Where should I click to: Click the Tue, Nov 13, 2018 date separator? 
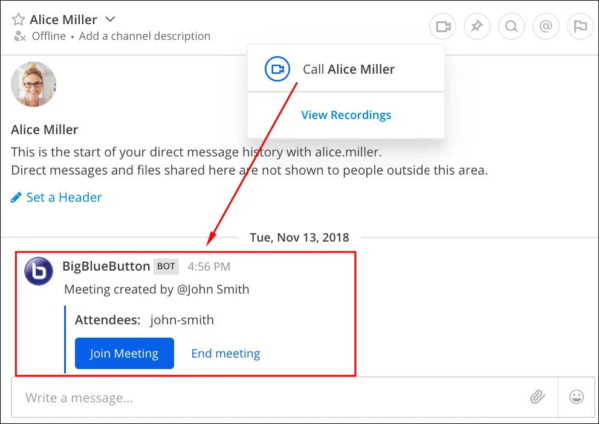pos(300,237)
